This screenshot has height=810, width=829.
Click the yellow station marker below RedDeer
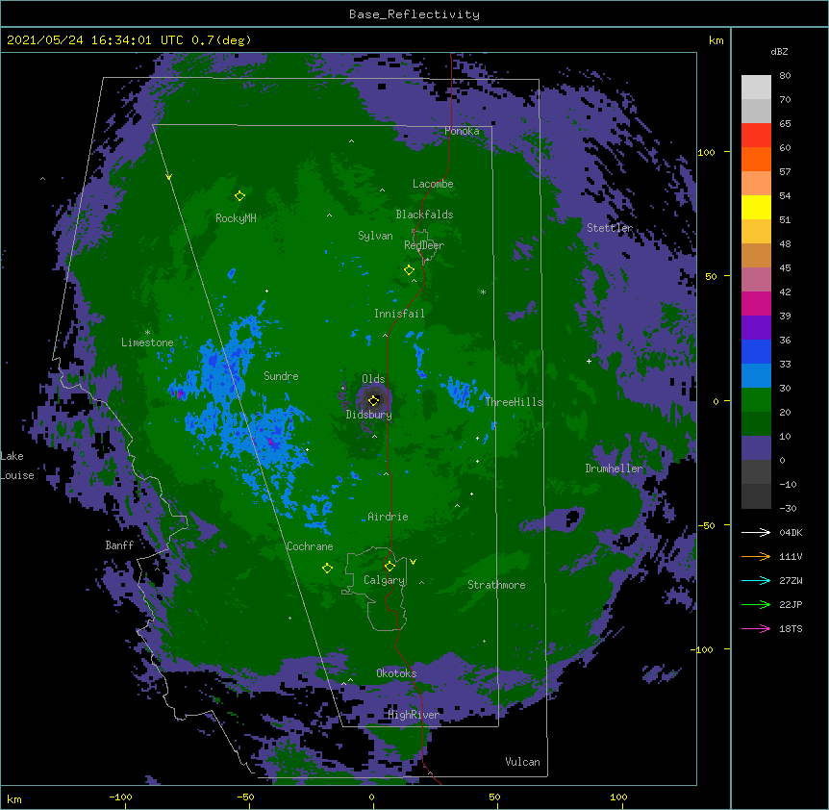tap(409, 270)
